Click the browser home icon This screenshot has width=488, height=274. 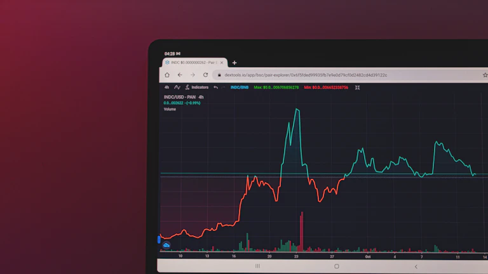click(167, 75)
